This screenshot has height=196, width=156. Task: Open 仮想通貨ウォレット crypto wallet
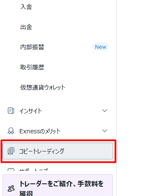[43, 87]
